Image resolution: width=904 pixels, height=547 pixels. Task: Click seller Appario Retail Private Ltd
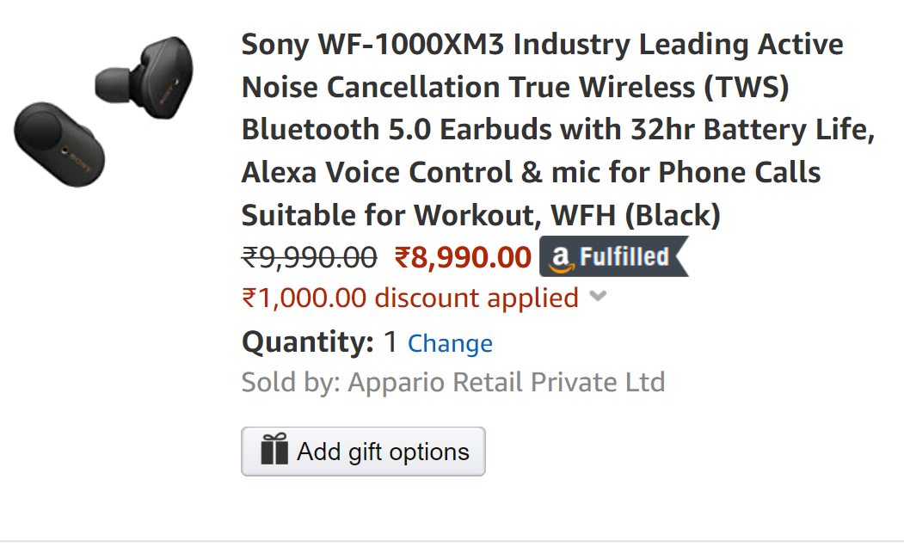[506, 381]
